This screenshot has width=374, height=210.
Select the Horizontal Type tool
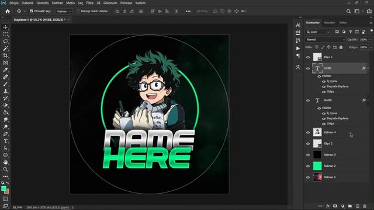[x=5, y=141]
